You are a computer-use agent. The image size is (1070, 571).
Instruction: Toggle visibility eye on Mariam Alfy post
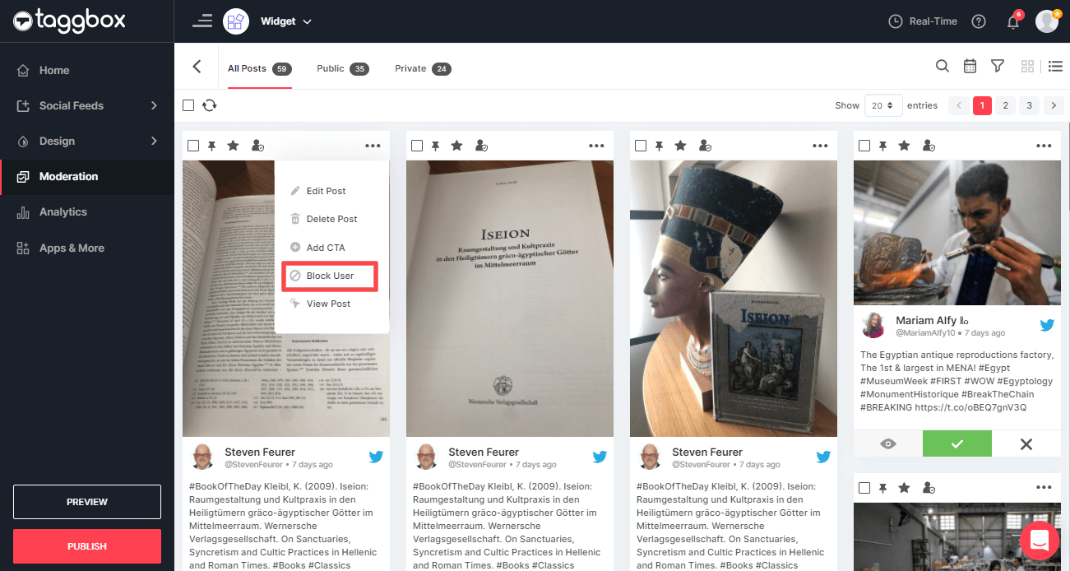[x=888, y=443]
